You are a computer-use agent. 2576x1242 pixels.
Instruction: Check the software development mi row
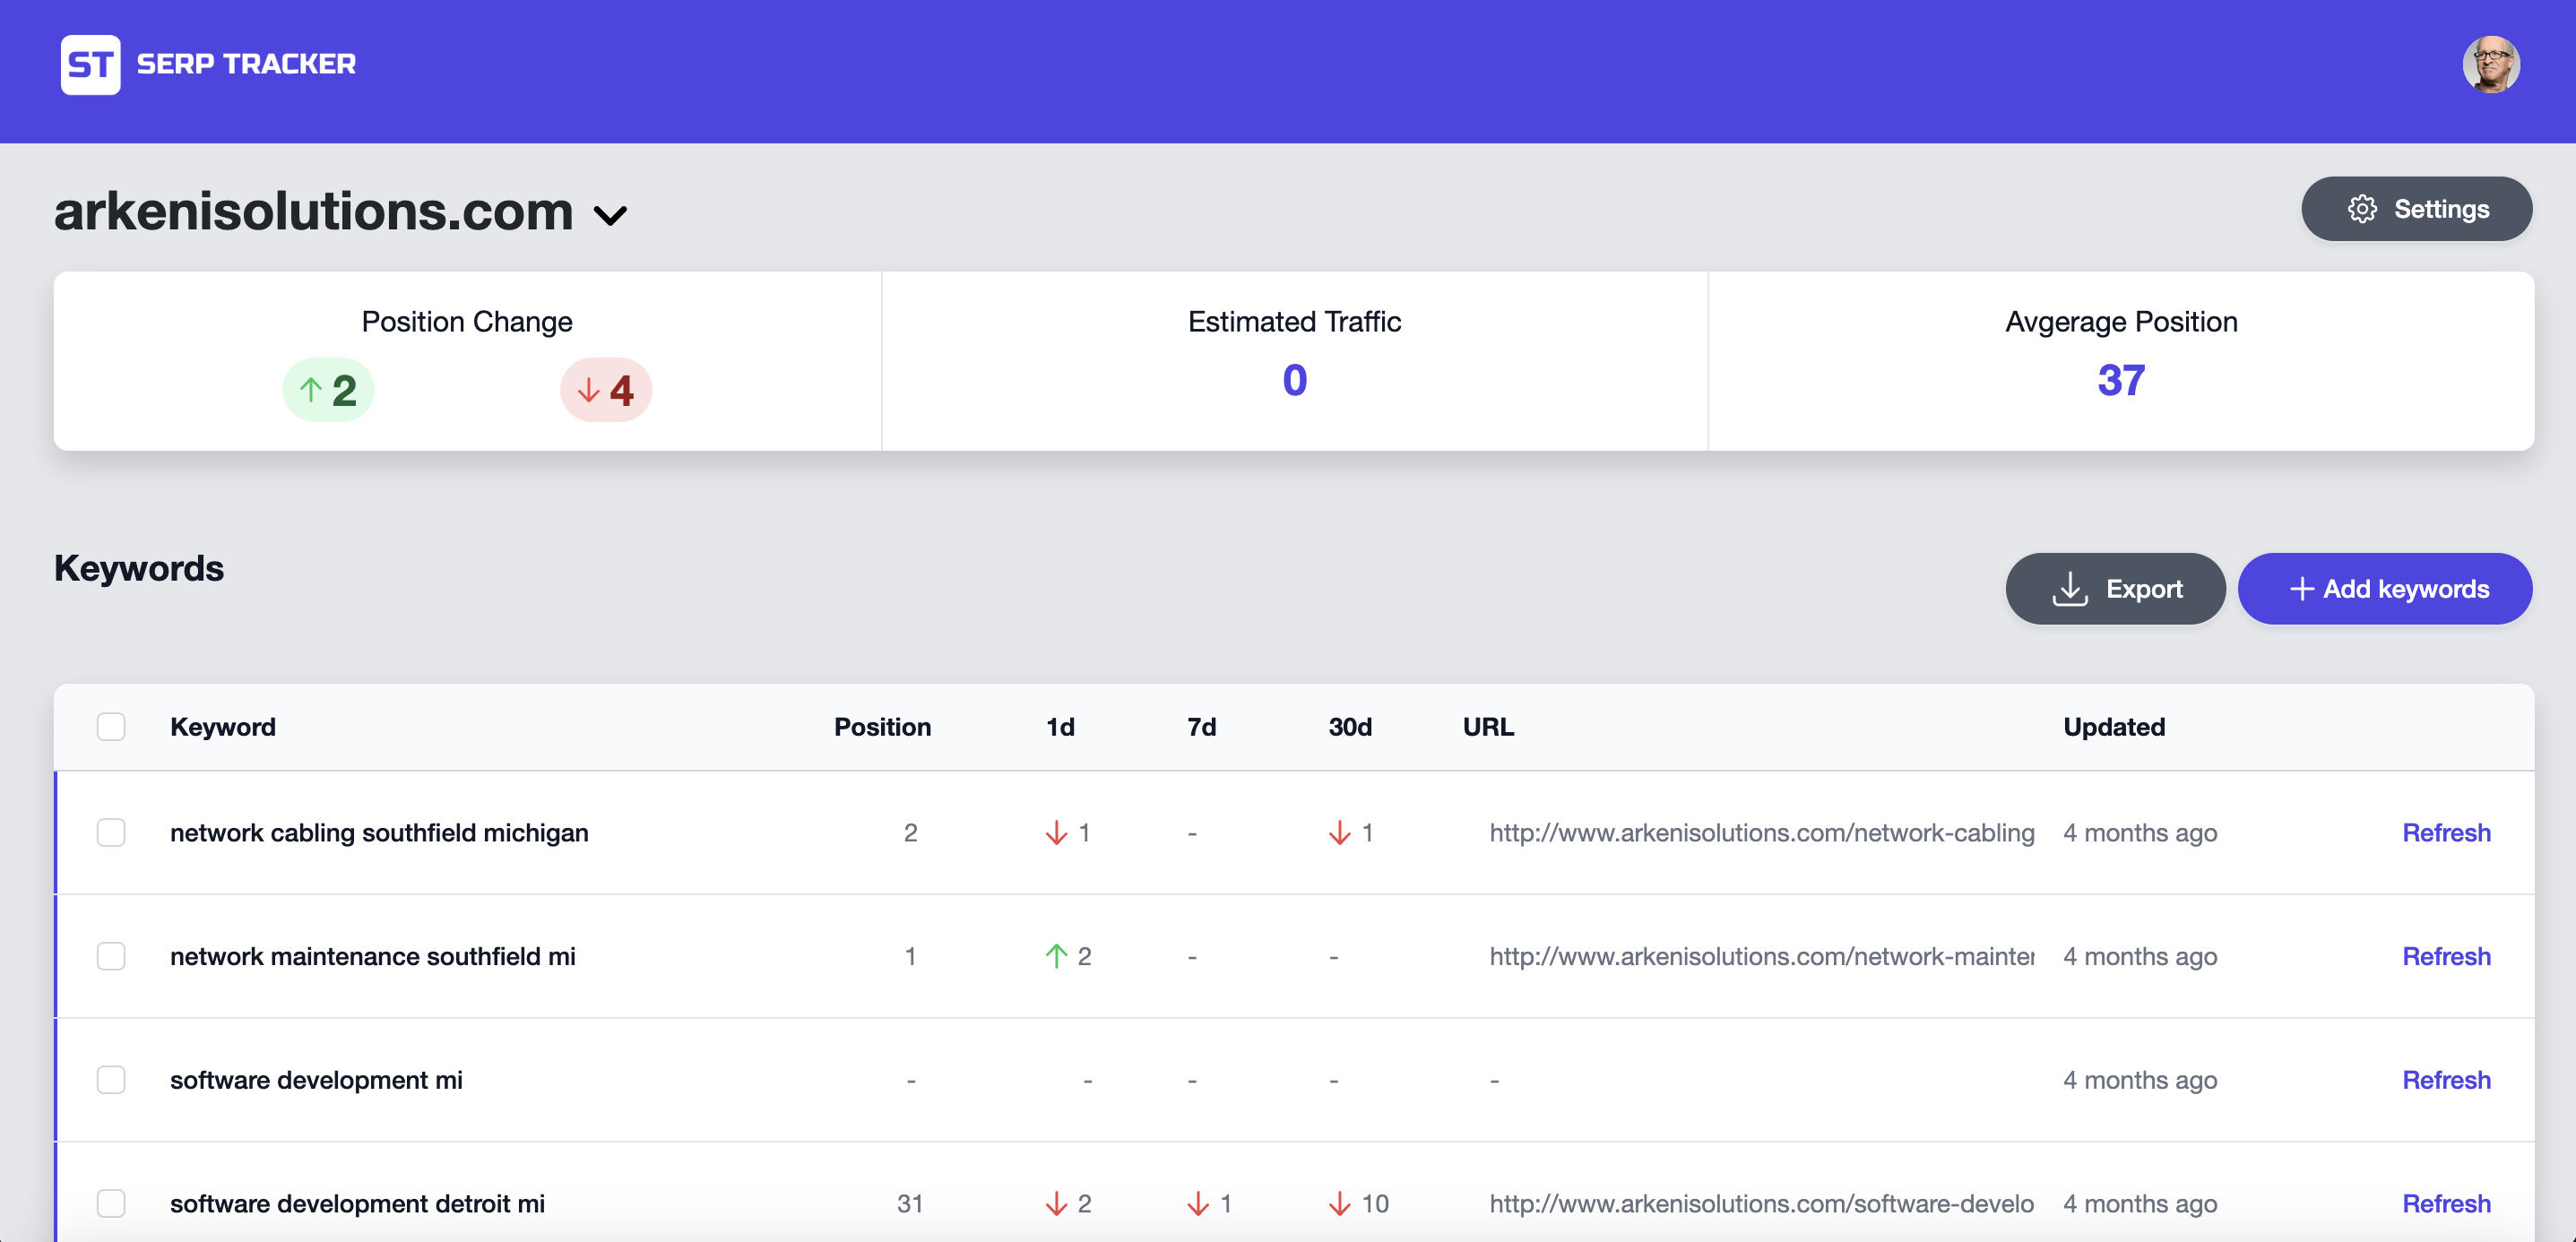(x=111, y=1080)
